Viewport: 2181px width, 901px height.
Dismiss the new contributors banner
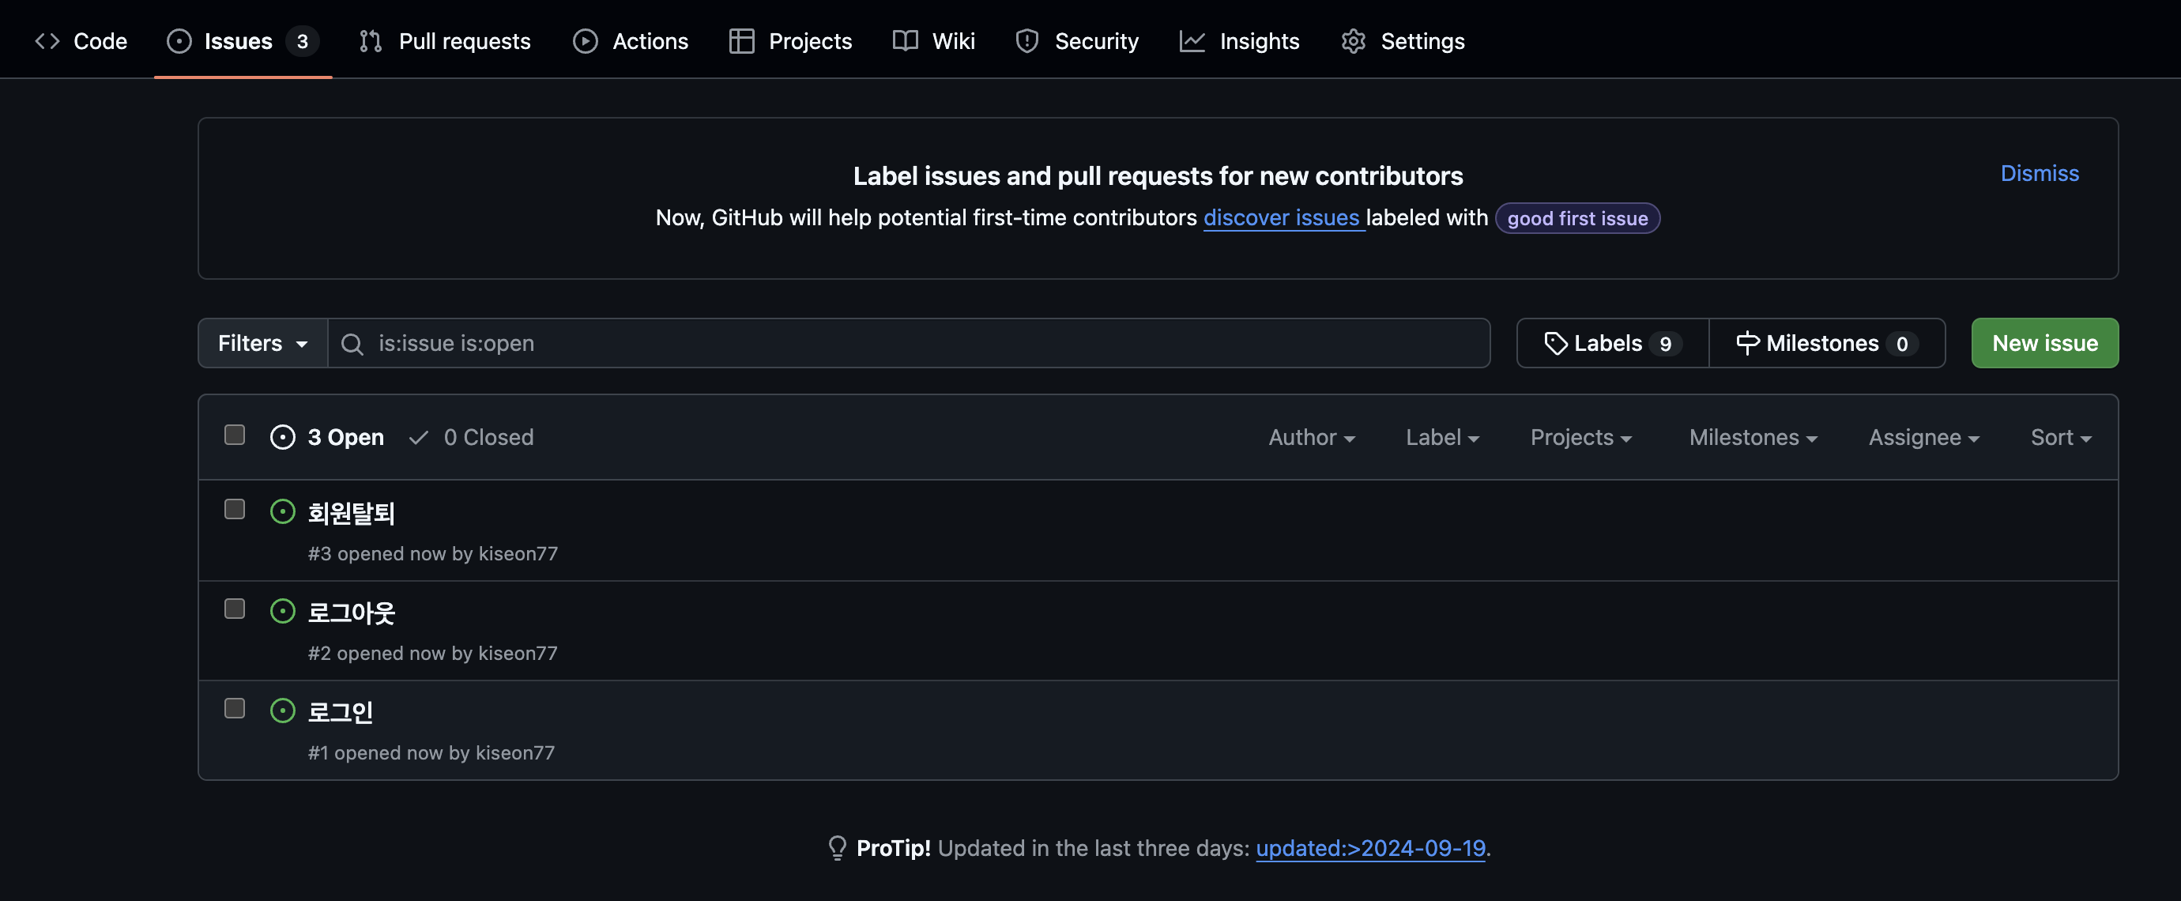pyautogui.click(x=2039, y=173)
